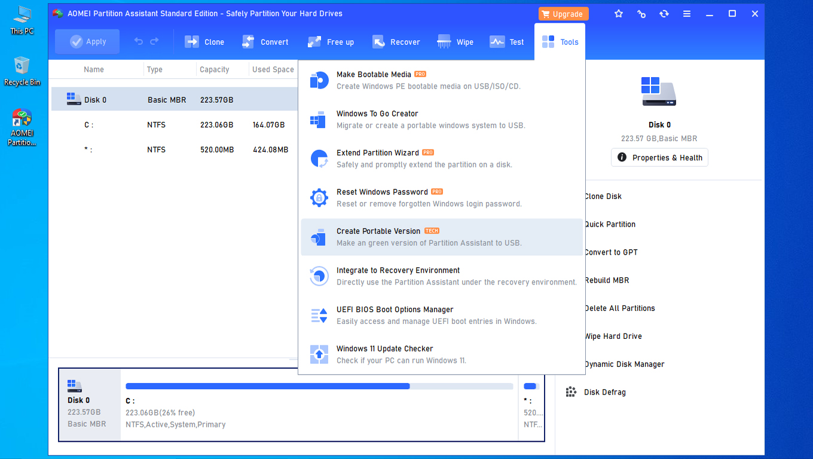Click the Create Portable Version USB icon
Viewport: 813px width, 459px height.
click(x=319, y=237)
